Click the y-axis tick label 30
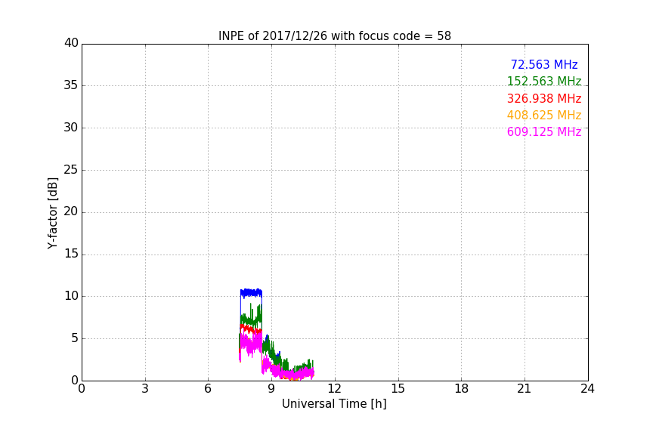 (x=71, y=128)
